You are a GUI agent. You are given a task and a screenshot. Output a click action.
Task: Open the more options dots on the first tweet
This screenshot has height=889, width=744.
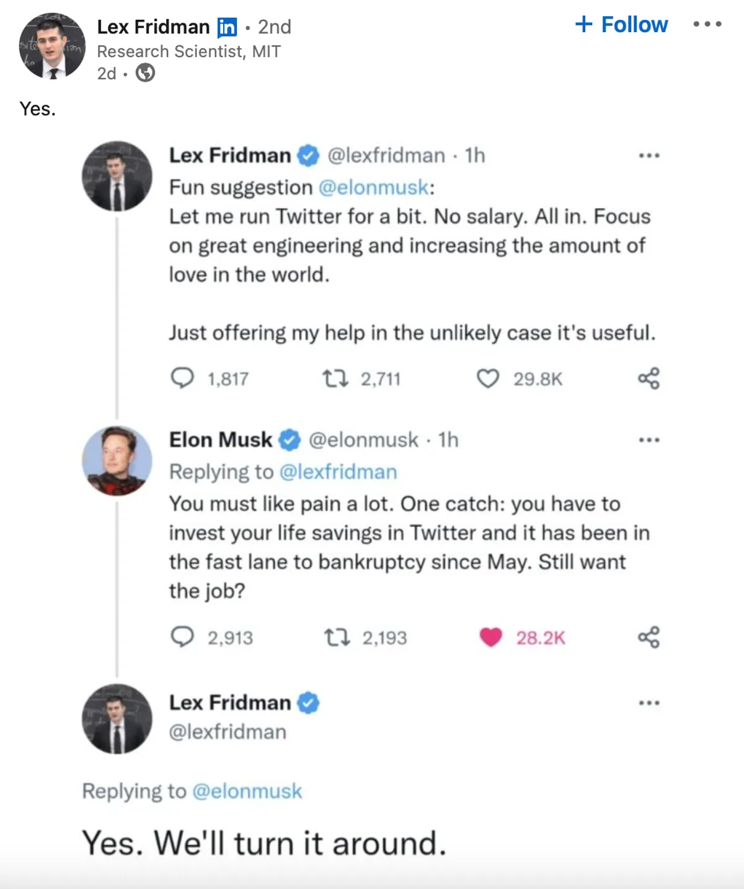(649, 155)
